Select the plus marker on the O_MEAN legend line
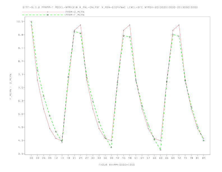This screenshot has width=222, height=172. pyautogui.click(x=48, y=12)
